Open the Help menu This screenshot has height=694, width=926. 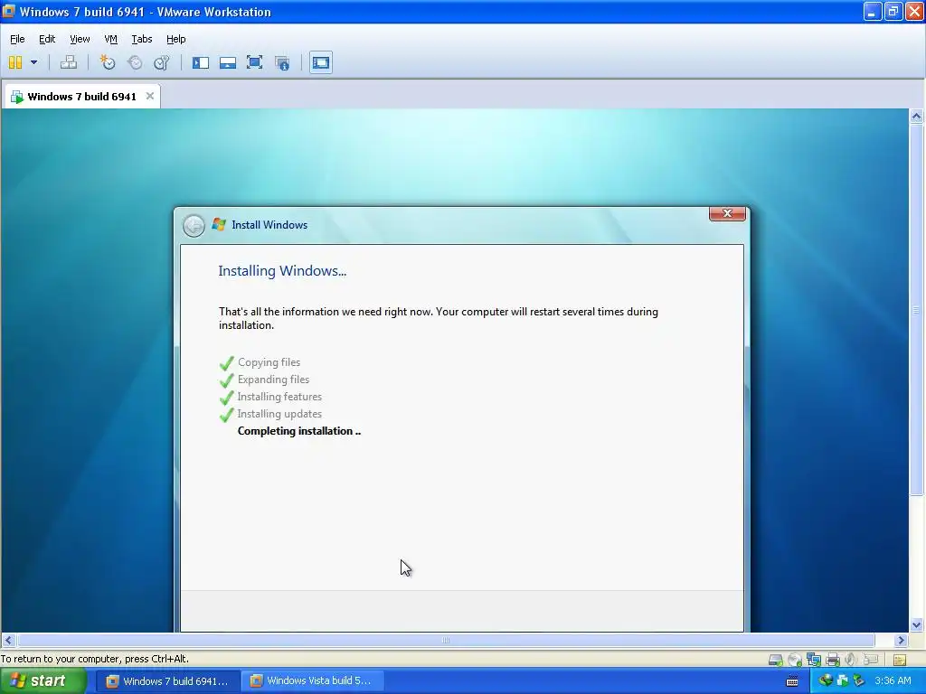tap(176, 39)
